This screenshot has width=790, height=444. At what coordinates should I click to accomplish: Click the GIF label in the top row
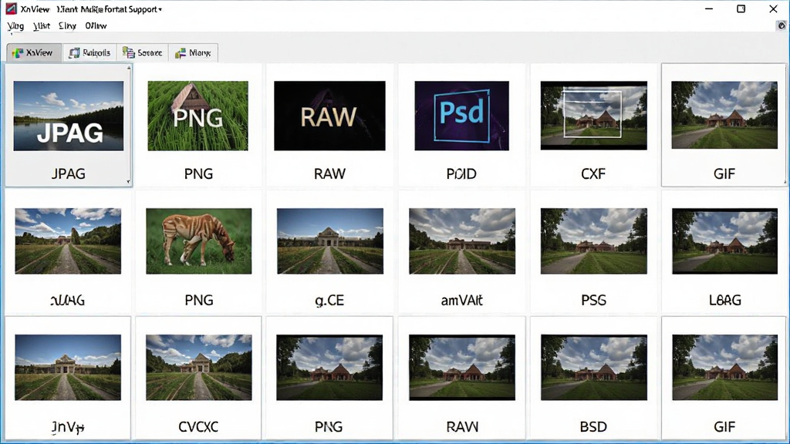coord(724,174)
